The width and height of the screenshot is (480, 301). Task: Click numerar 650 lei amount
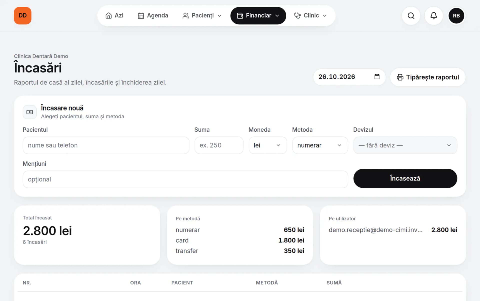(x=294, y=230)
